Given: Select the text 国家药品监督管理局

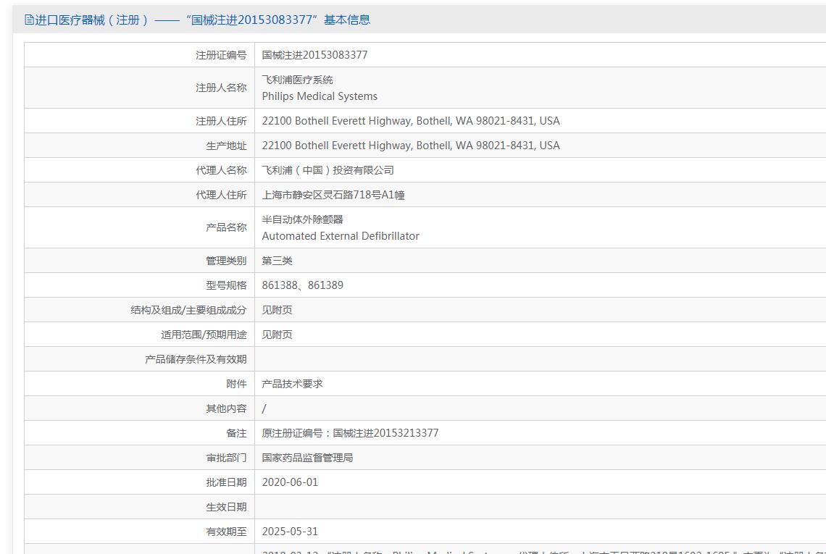Looking at the screenshot, I should tap(308, 458).
